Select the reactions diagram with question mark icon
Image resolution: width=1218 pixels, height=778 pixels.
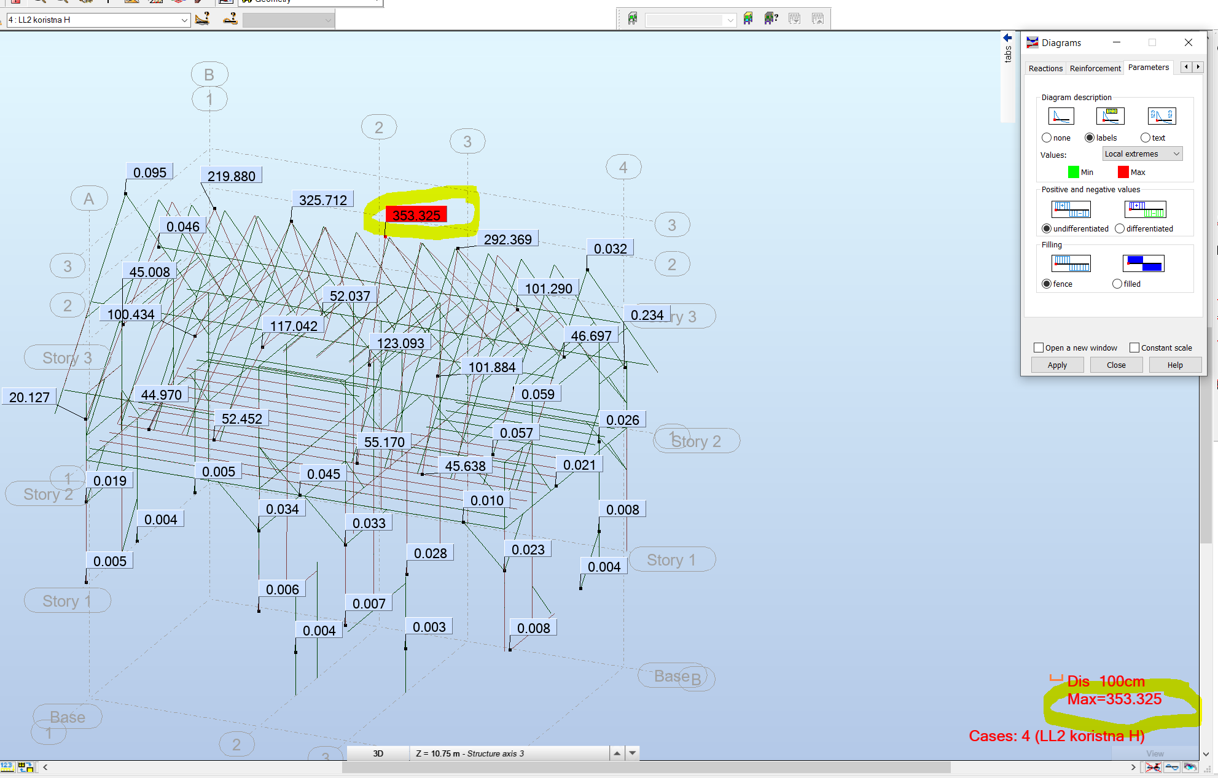tap(202, 19)
